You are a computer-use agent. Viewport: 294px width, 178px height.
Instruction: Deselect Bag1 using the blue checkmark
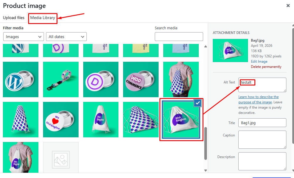[198, 103]
